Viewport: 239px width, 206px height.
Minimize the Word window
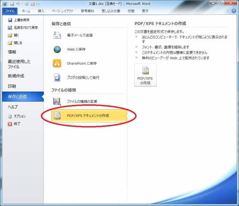(x=213, y=3)
